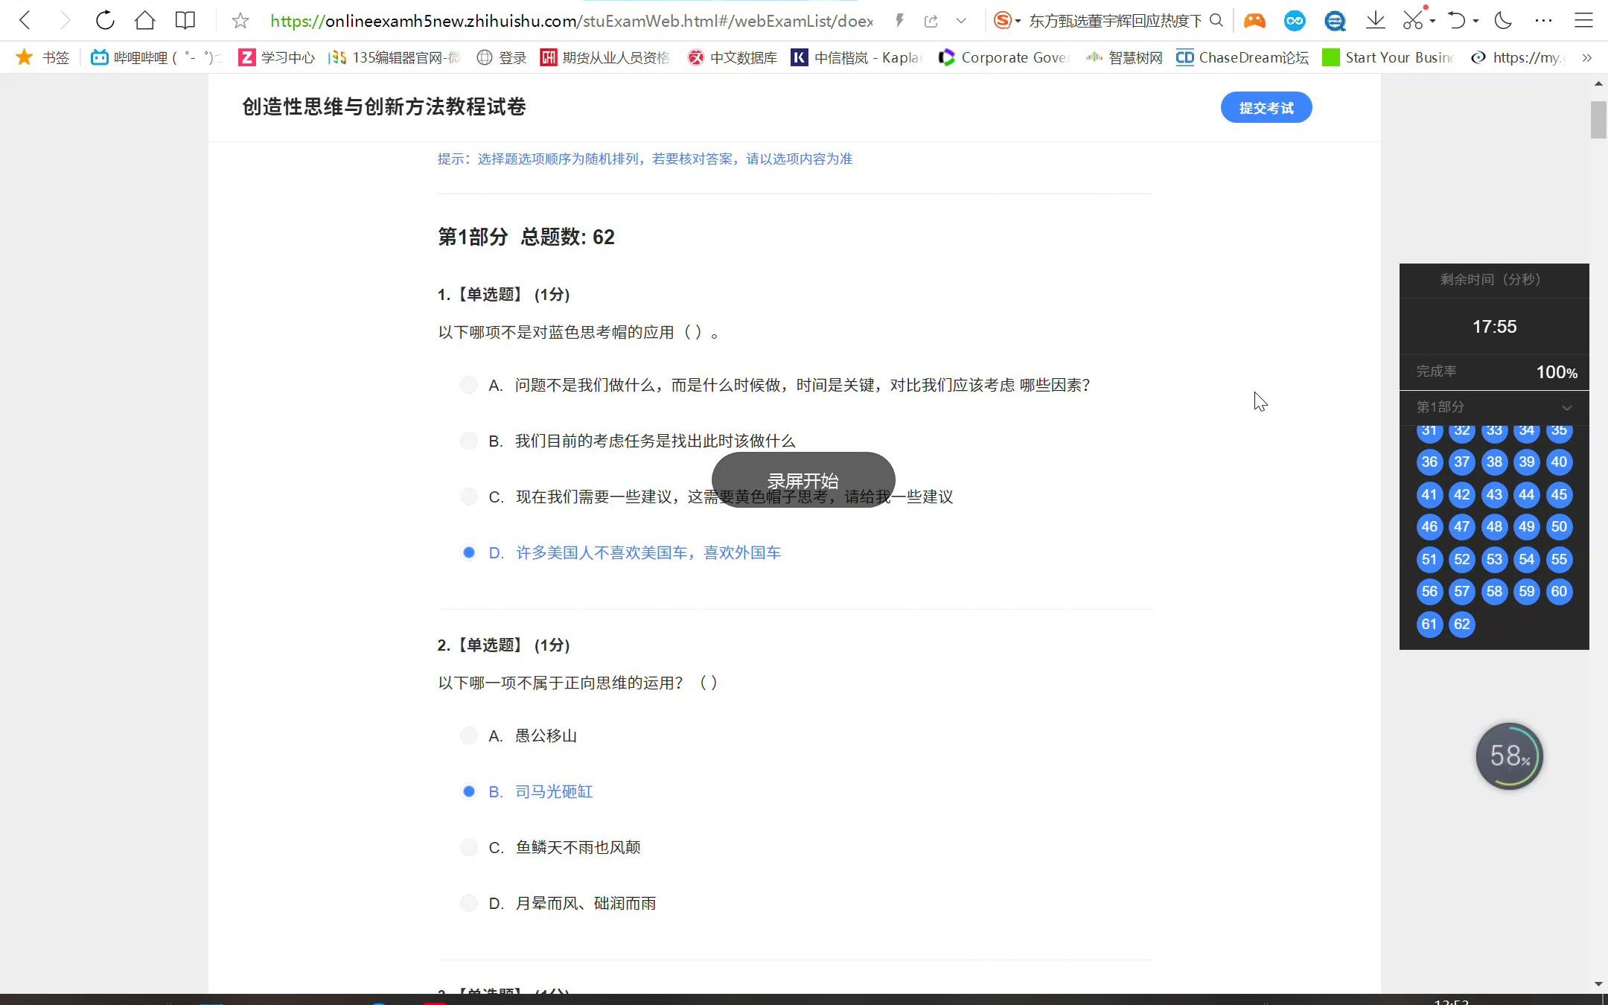Open the 期货从业人员资格 bookmark
Image resolution: width=1608 pixels, height=1005 pixels.
point(604,57)
